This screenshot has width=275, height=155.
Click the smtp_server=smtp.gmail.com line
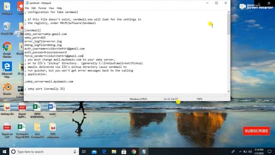point(46,34)
